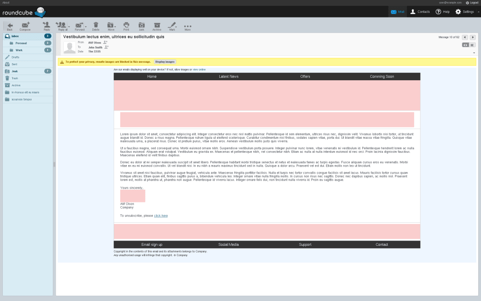Open the Settings section
This screenshot has height=301, width=481.
464,12
